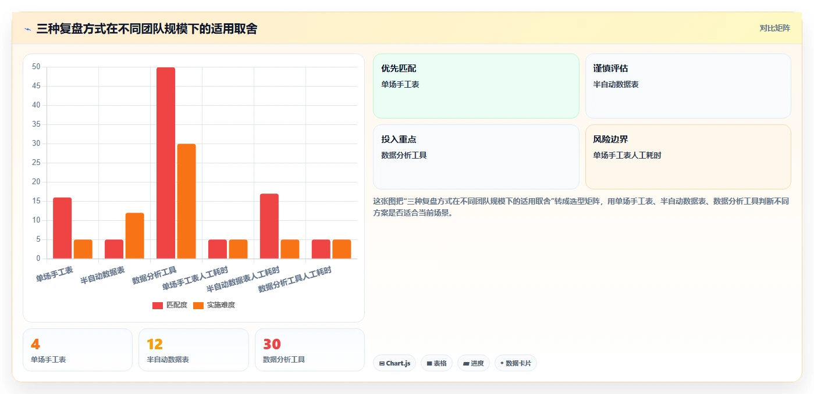
Task: Click the stat card showing 30 数据分析工具
Action: pos(310,350)
